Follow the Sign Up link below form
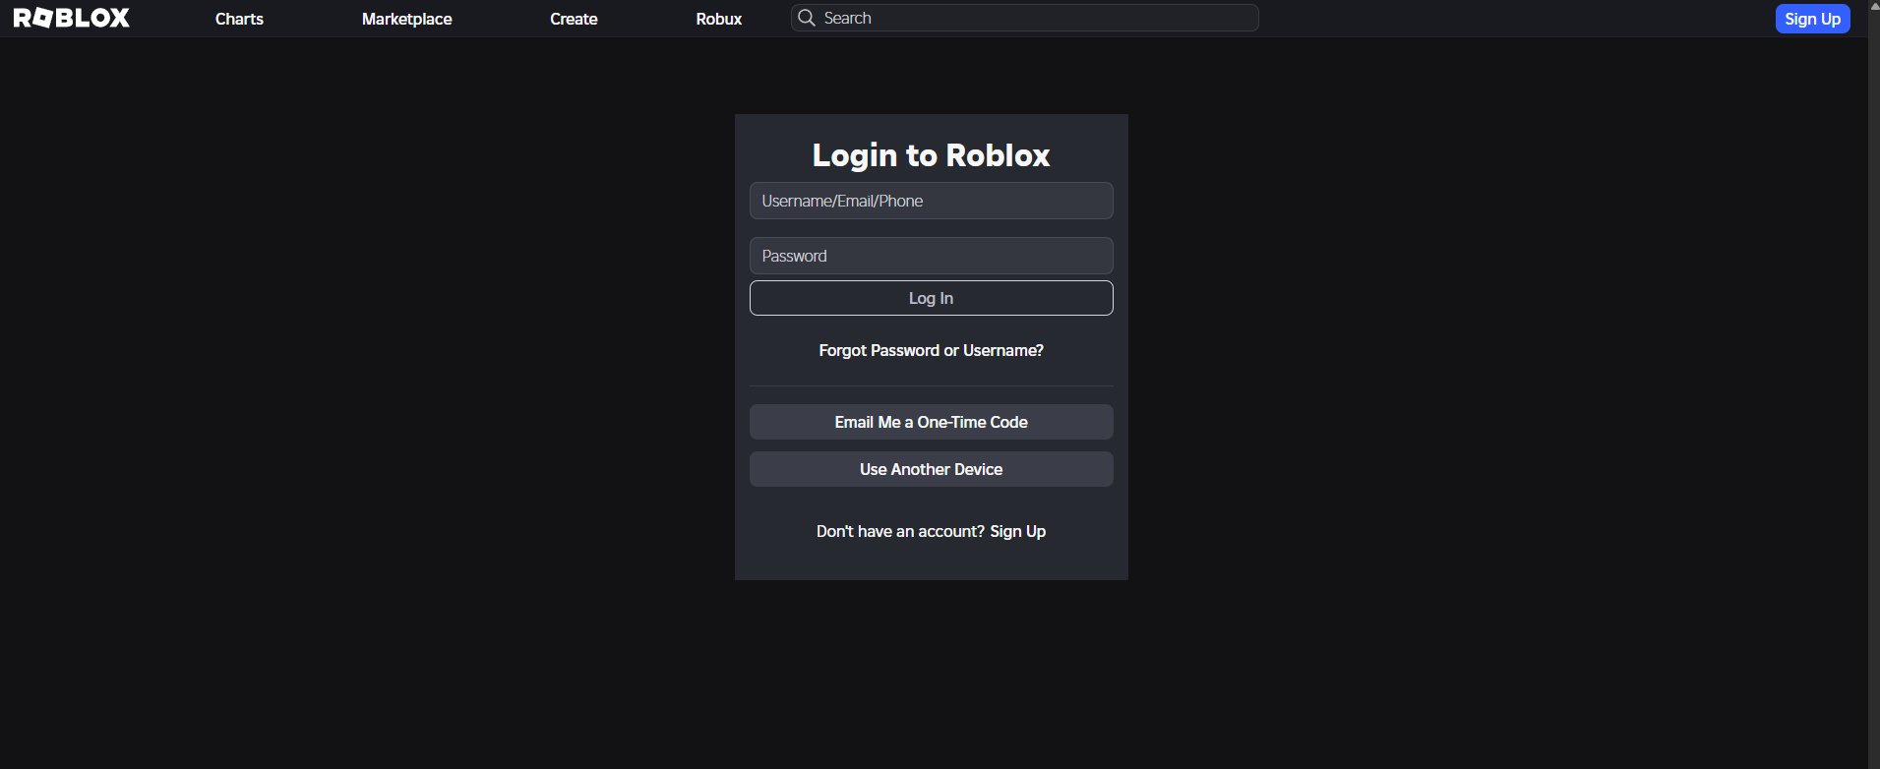This screenshot has width=1880, height=769. (1017, 531)
